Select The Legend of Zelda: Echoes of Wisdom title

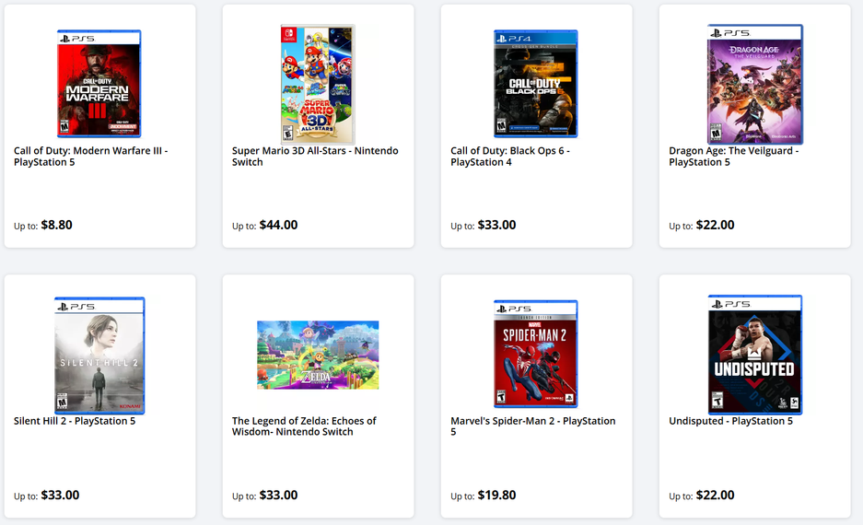[304, 426]
